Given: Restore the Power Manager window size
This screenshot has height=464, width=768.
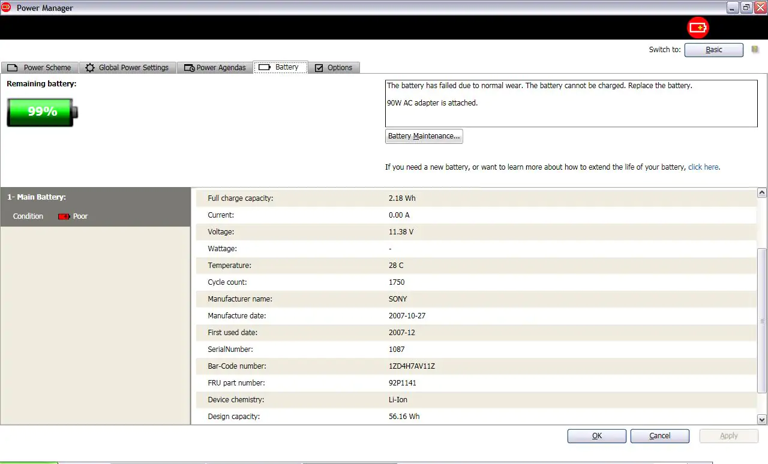Looking at the screenshot, I should point(747,7).
